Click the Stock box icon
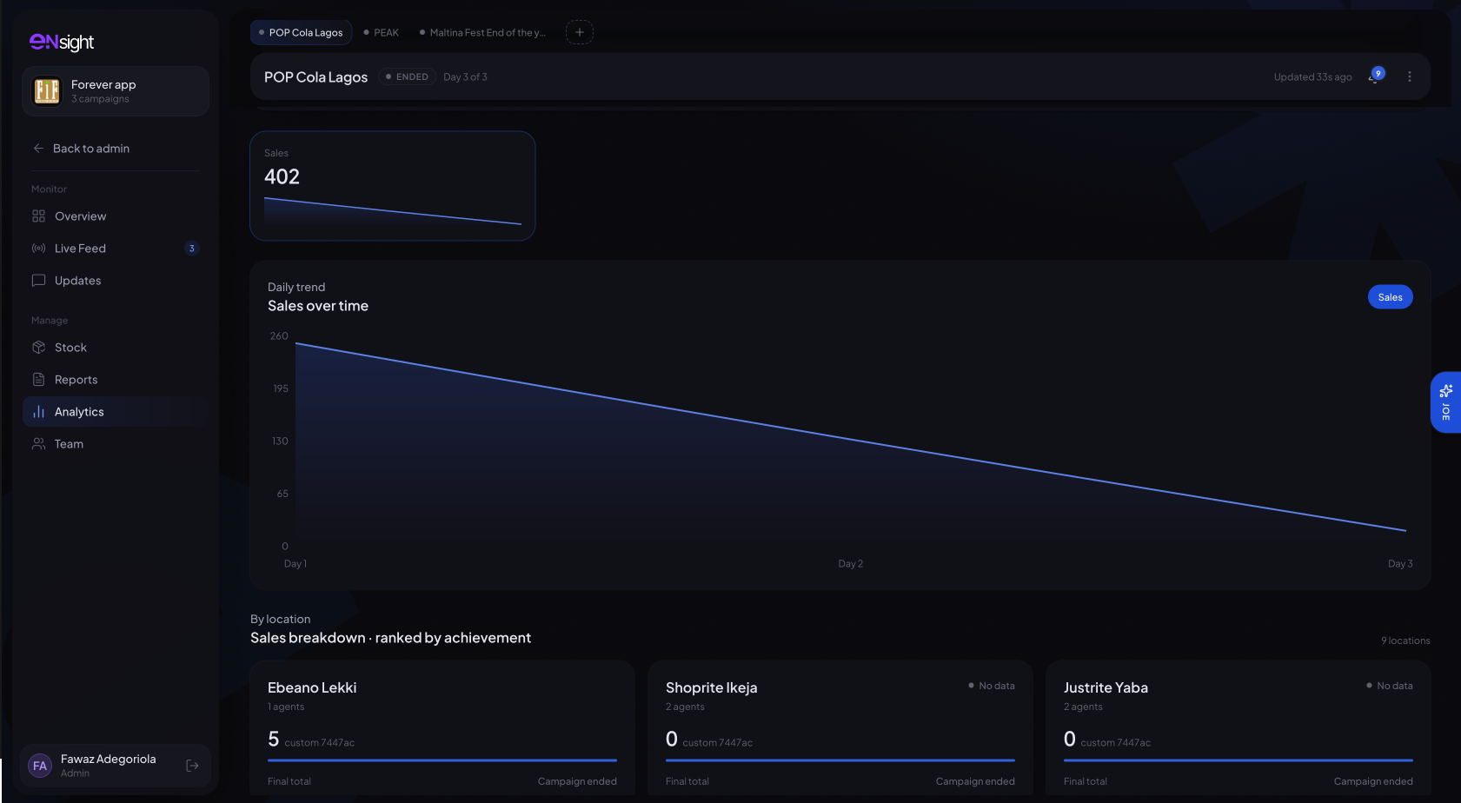1461x803 pixels. pyautogui.click(x=38, y=348)
